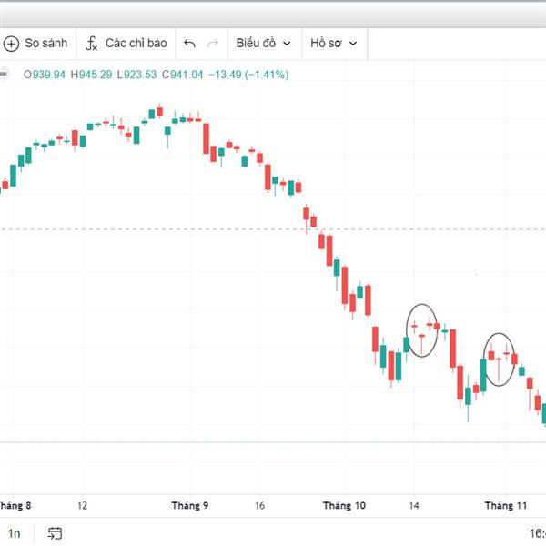Select the 1n timeframe button
This screenshot has width=546, height=546.
15,533
